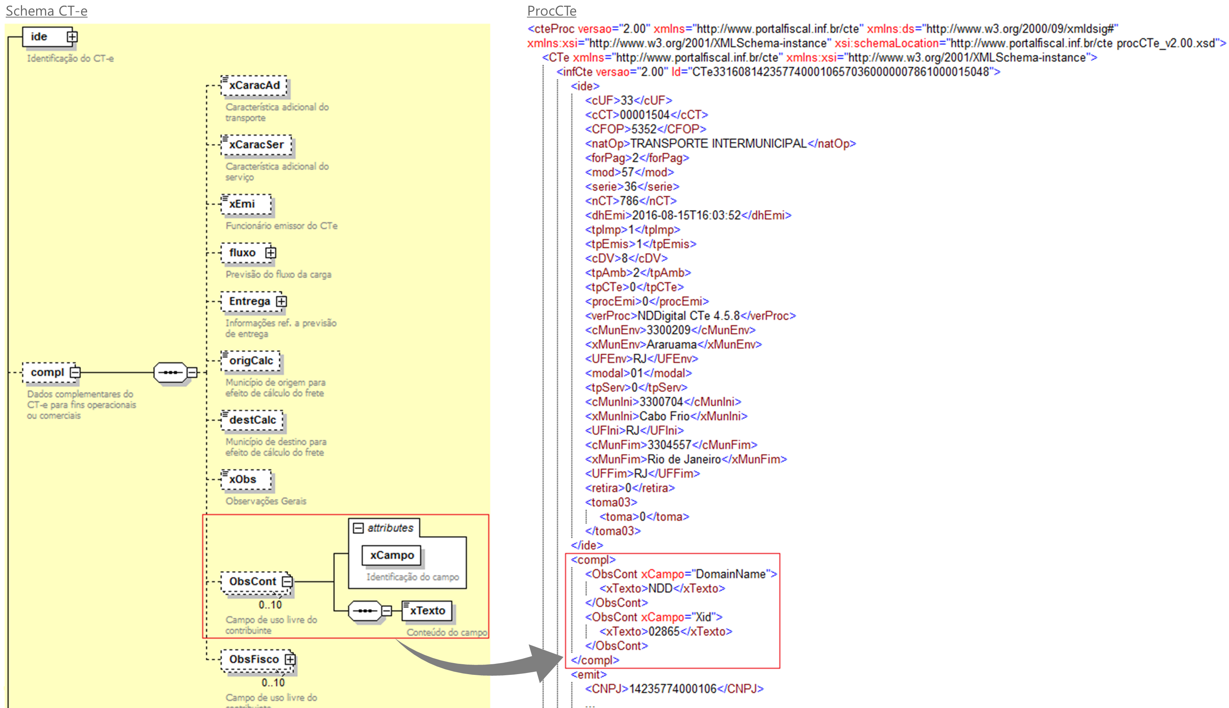Select the xCaracSer element box

point(256,145)
